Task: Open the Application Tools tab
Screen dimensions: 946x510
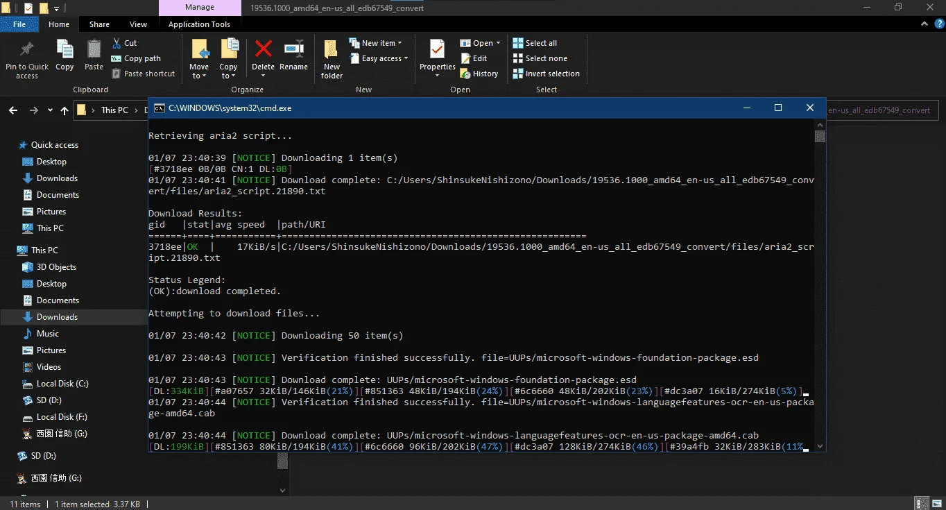Action: click(x=199, y=24)
